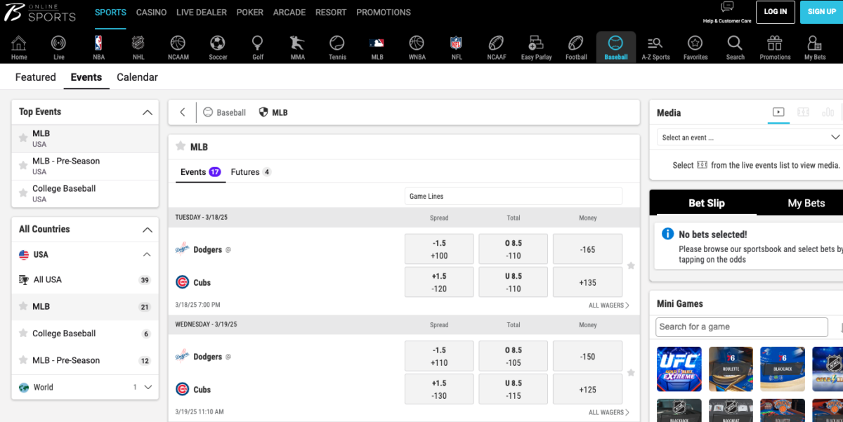Screen dimensions: 843x422
Task: Open Help & Customer Care chat icon
Action: click(x=727, y=7)
